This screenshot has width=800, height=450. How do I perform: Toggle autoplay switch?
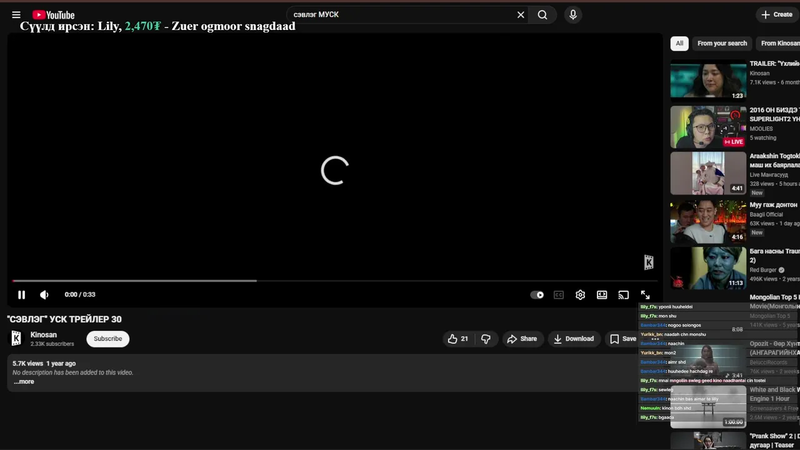(537, 295)
